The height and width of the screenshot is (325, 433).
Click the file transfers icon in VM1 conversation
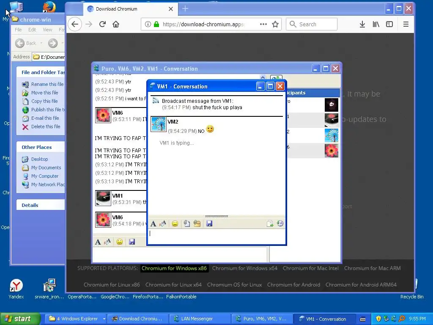pos(270,223)
